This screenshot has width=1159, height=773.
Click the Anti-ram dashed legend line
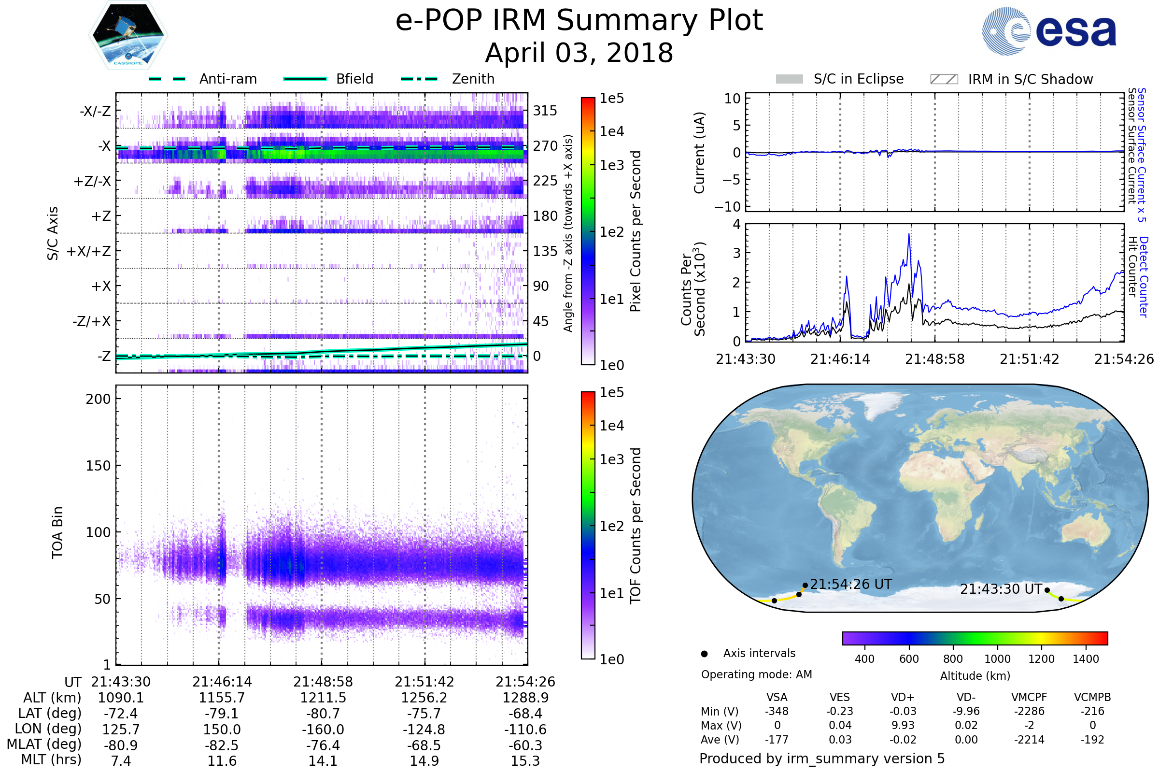click(167, 79)
